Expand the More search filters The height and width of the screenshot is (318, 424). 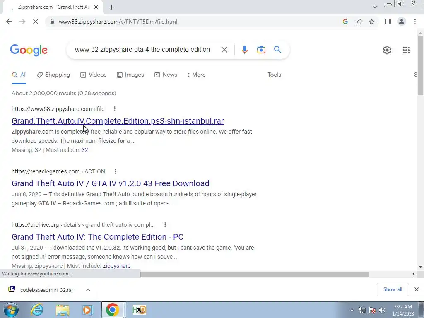[196, 75]
